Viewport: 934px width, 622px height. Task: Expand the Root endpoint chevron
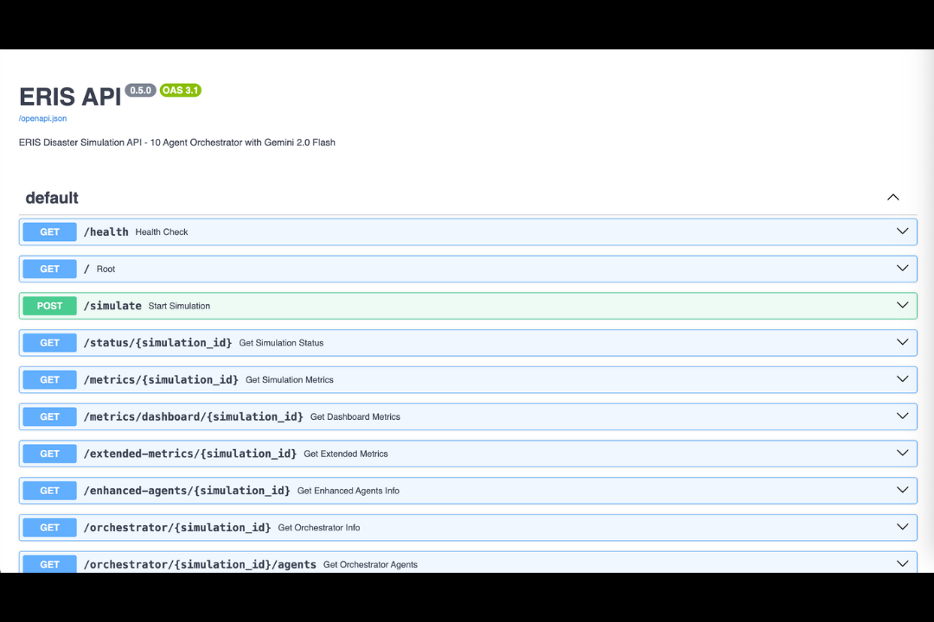click(902, 269)
